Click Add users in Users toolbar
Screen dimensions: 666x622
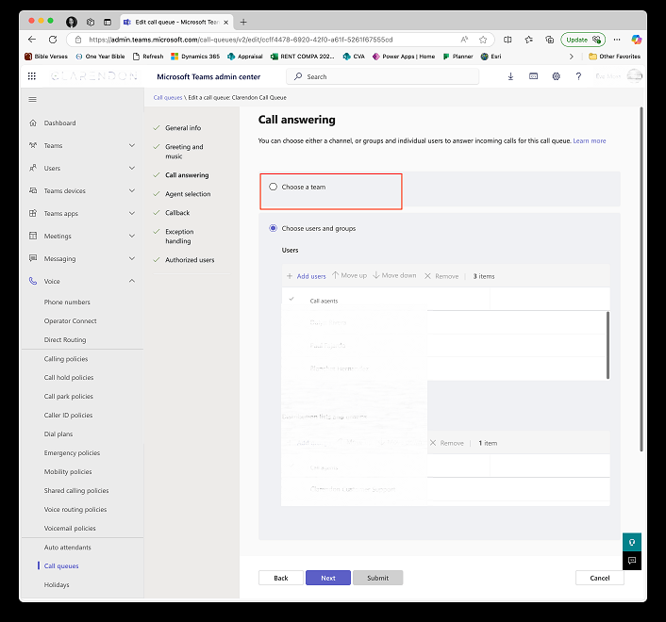(307, 276)
